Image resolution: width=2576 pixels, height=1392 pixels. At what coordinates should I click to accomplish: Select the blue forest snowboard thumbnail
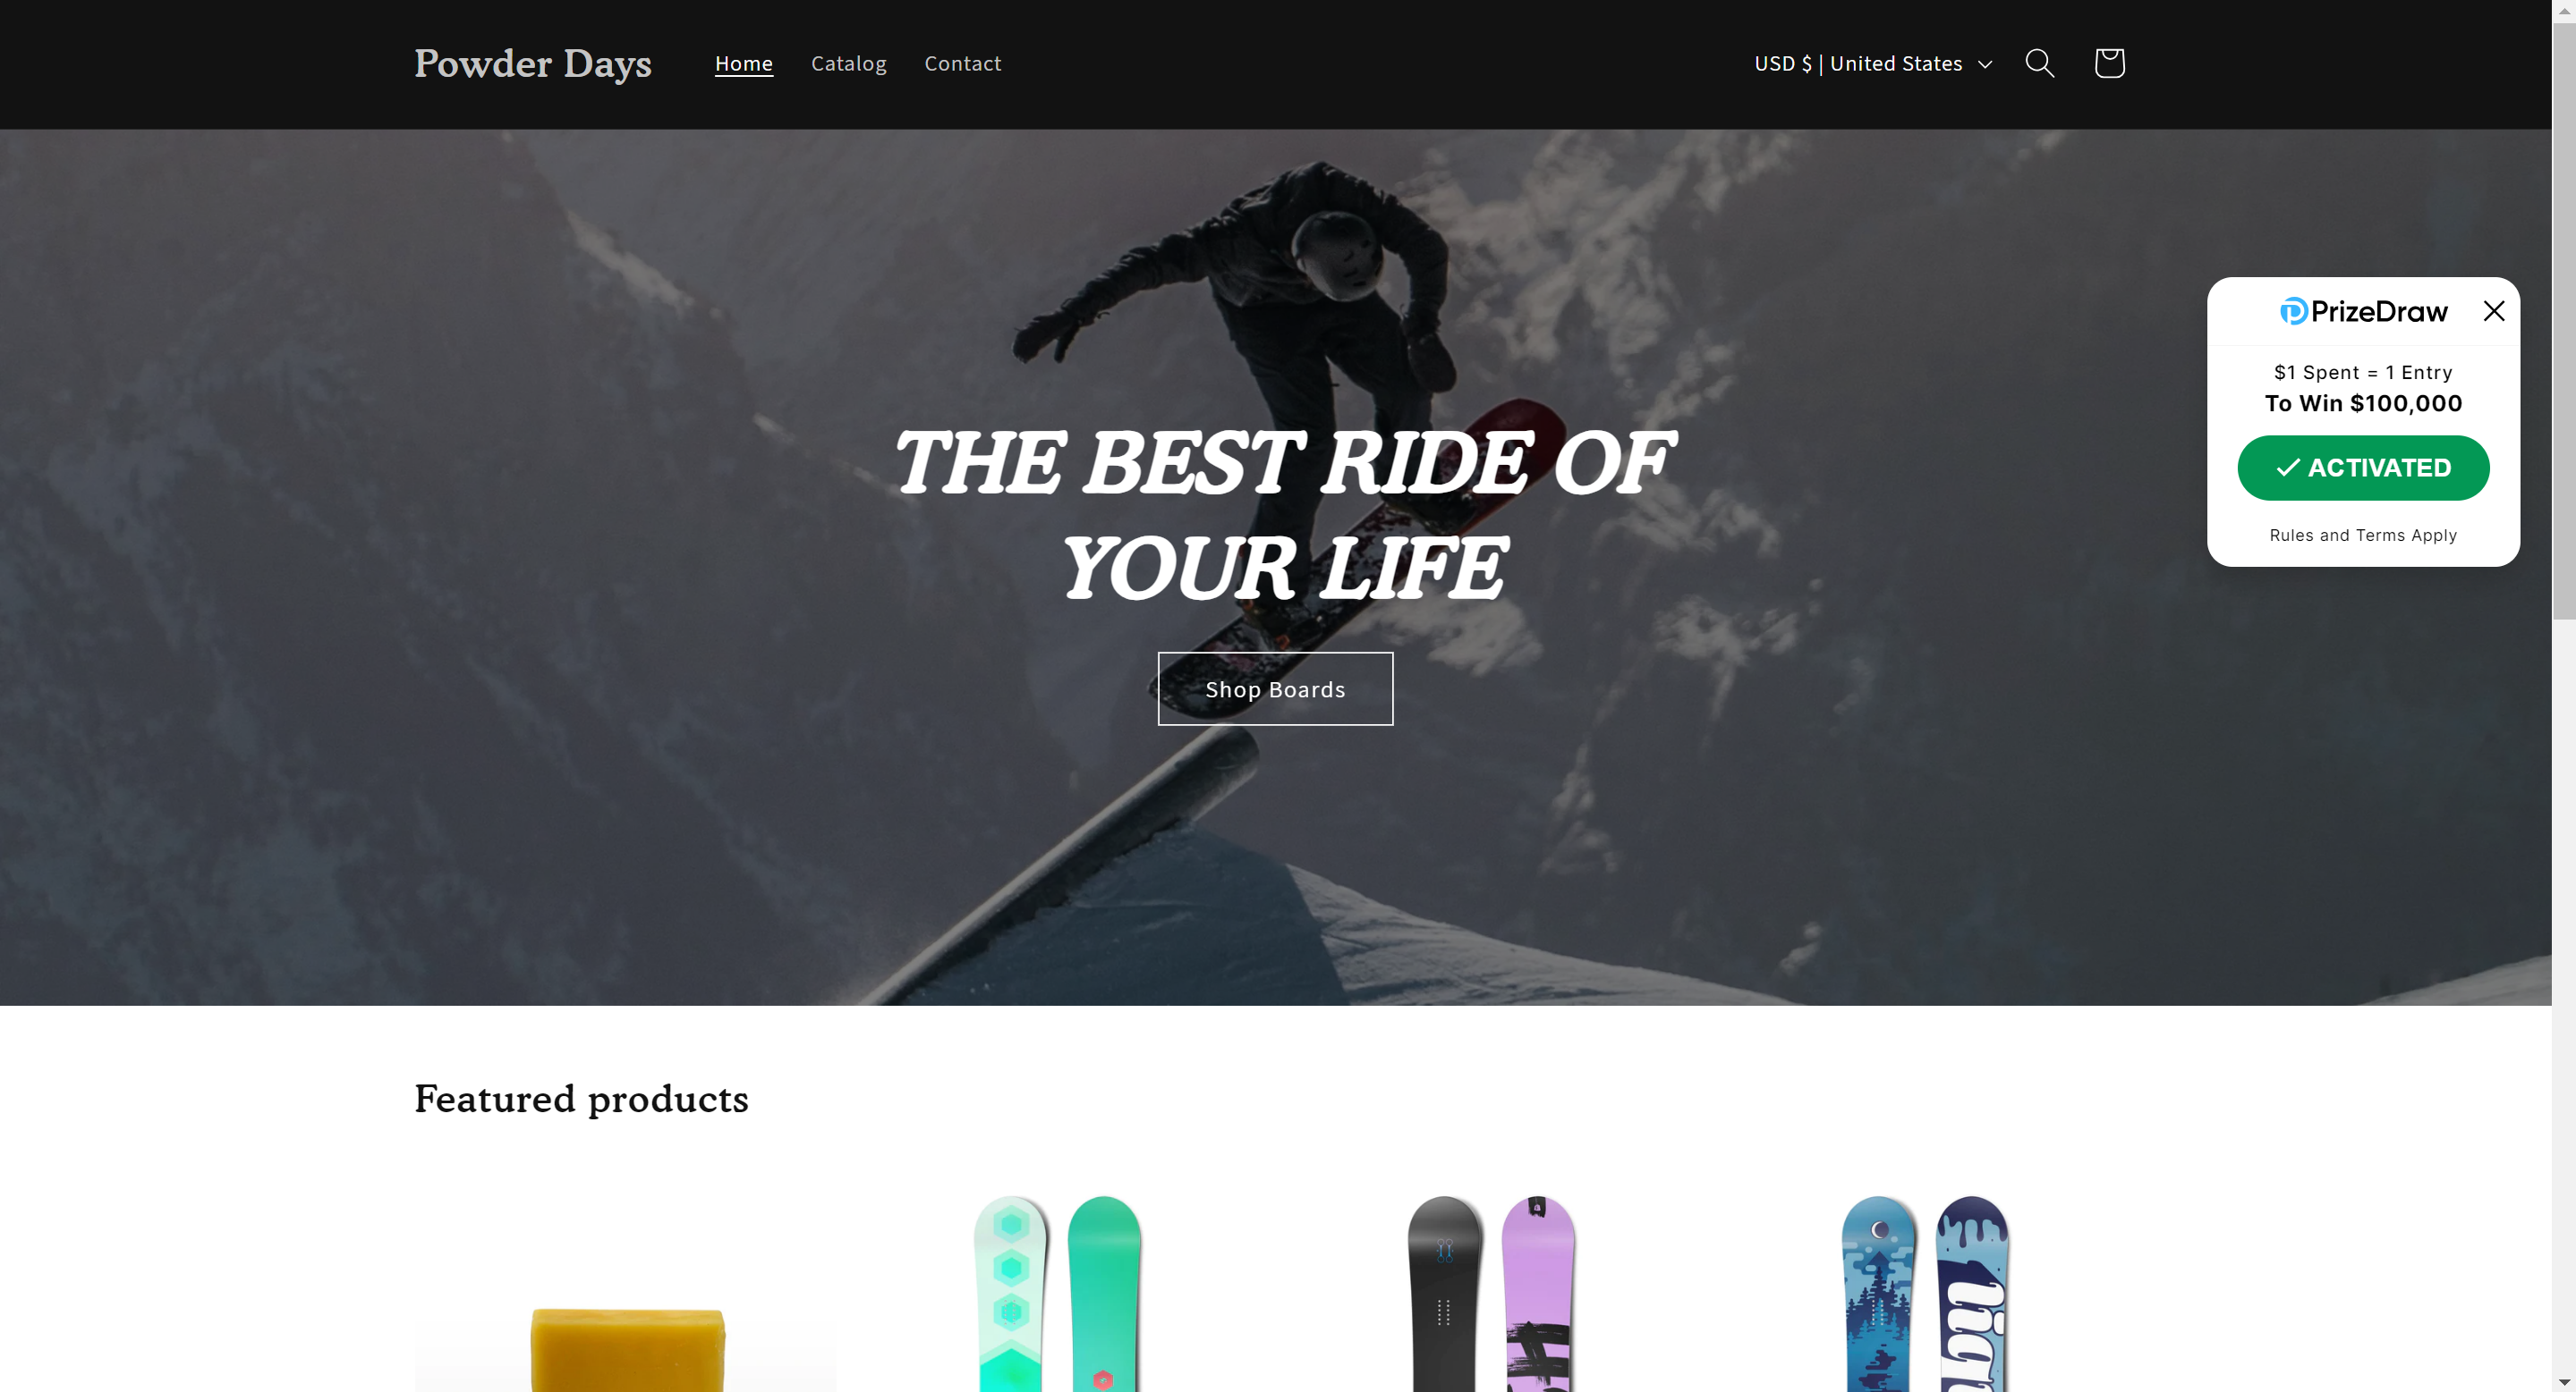coord(1924,1290)
